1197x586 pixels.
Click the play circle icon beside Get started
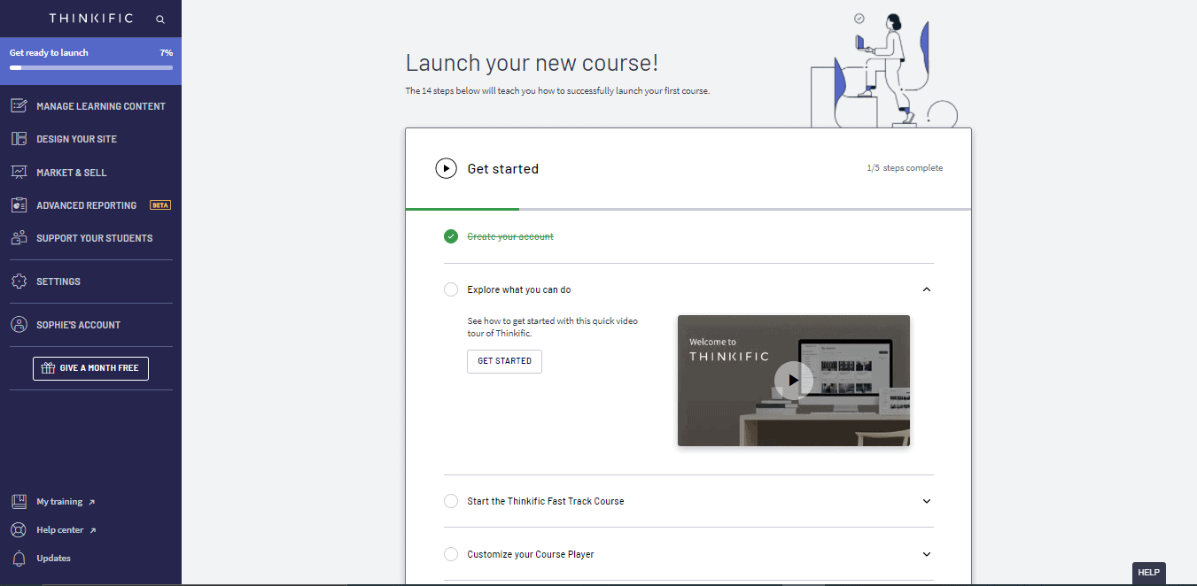[x=446, y=168]
